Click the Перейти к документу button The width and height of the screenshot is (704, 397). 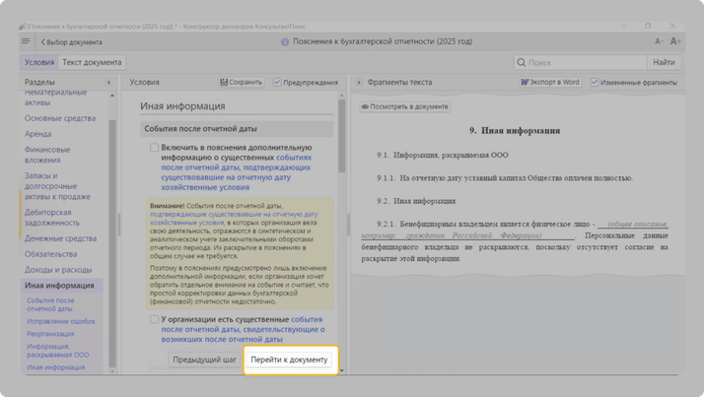click(x=289, y=360)
